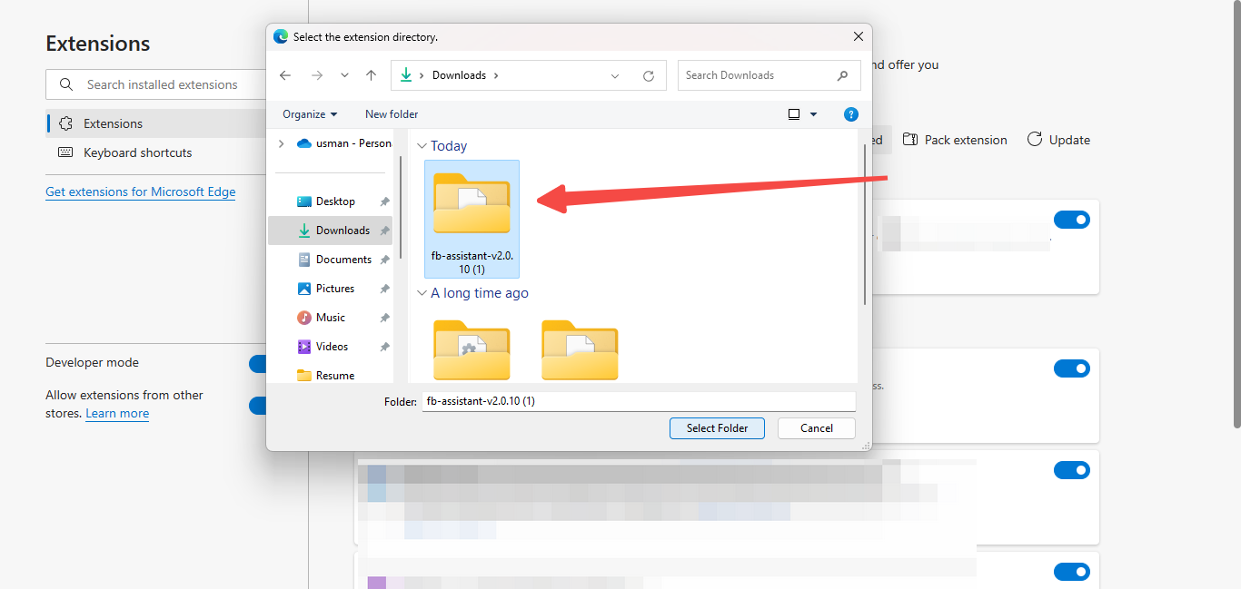
Task: Toggle the second extension's enable switch
Action: (x=1071, y=368)
